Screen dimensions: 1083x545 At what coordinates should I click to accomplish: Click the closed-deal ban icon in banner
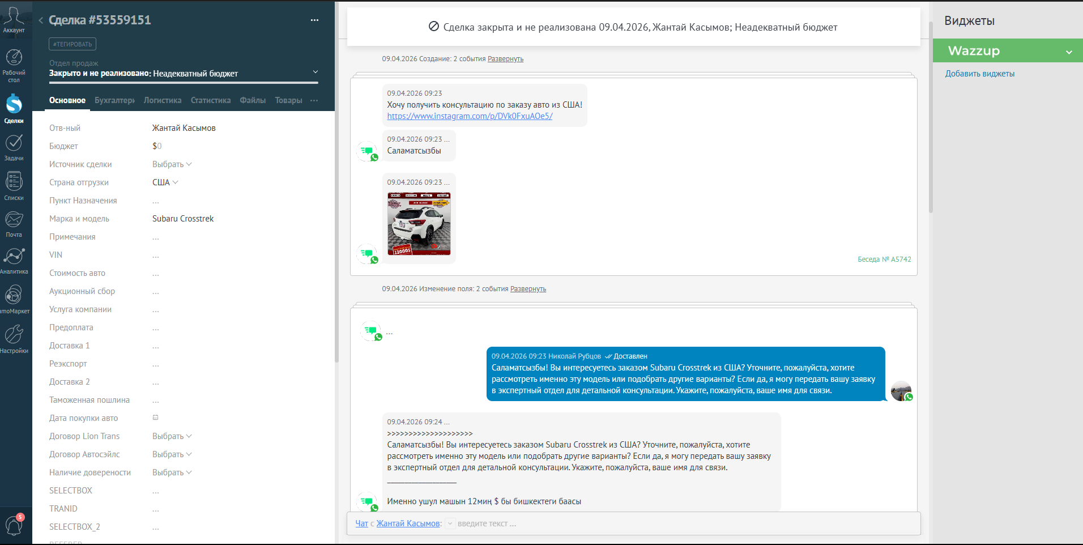coord(434,27)
